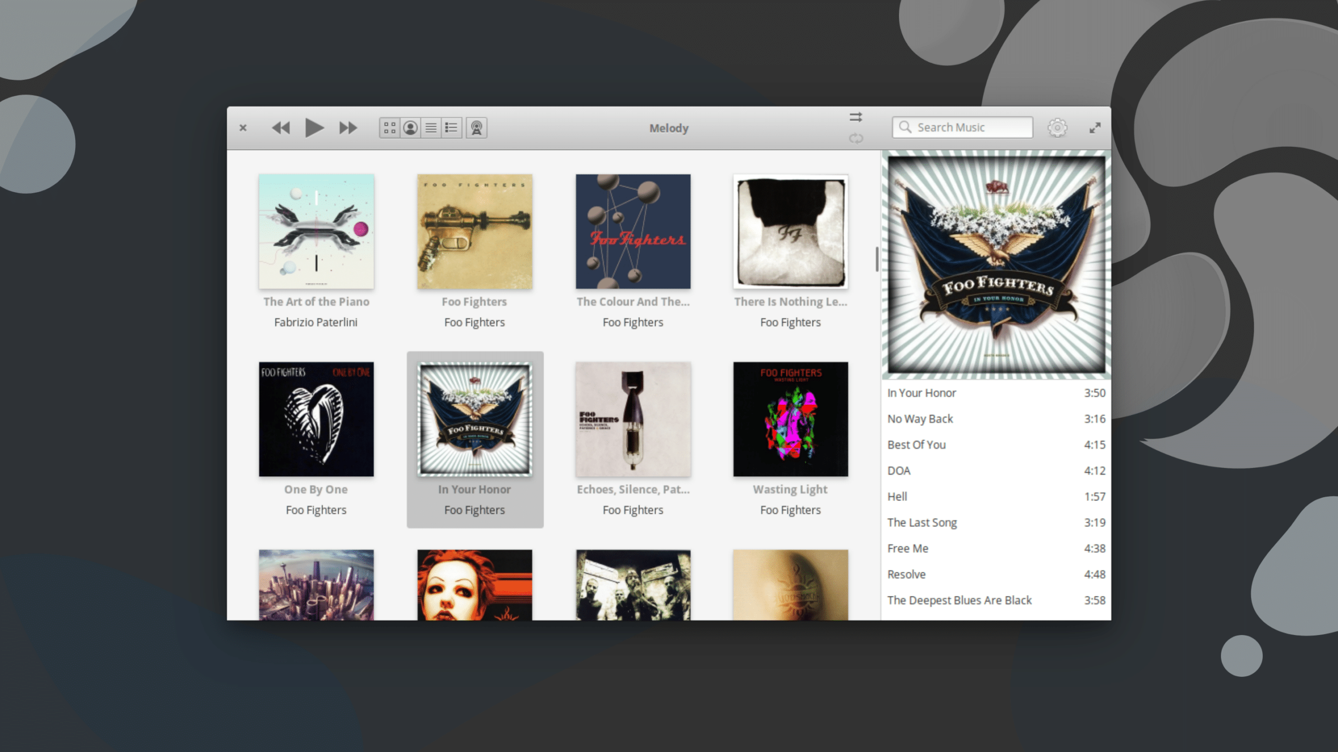Play the track DOA
1338x752 pixels.
click(x=996, y=471)
